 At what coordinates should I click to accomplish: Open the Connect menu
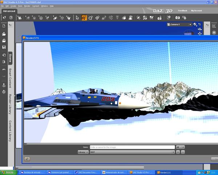36,6
